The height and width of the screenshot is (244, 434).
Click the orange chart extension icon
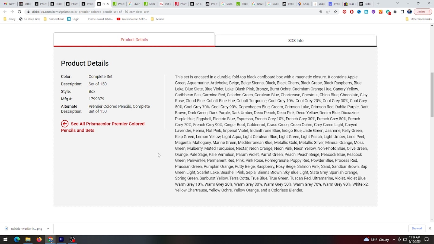click(x=381, y=12)
